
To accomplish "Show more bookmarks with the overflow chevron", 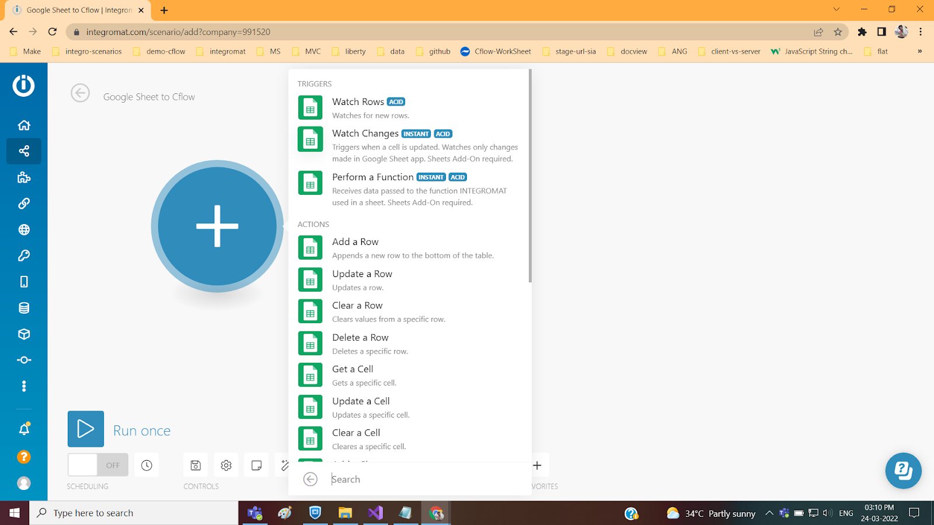I will [920, 51].
